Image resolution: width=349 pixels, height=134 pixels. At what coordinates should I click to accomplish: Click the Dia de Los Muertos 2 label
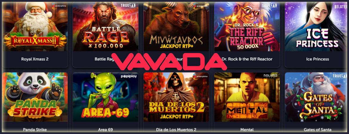click(x=176, y=130)
